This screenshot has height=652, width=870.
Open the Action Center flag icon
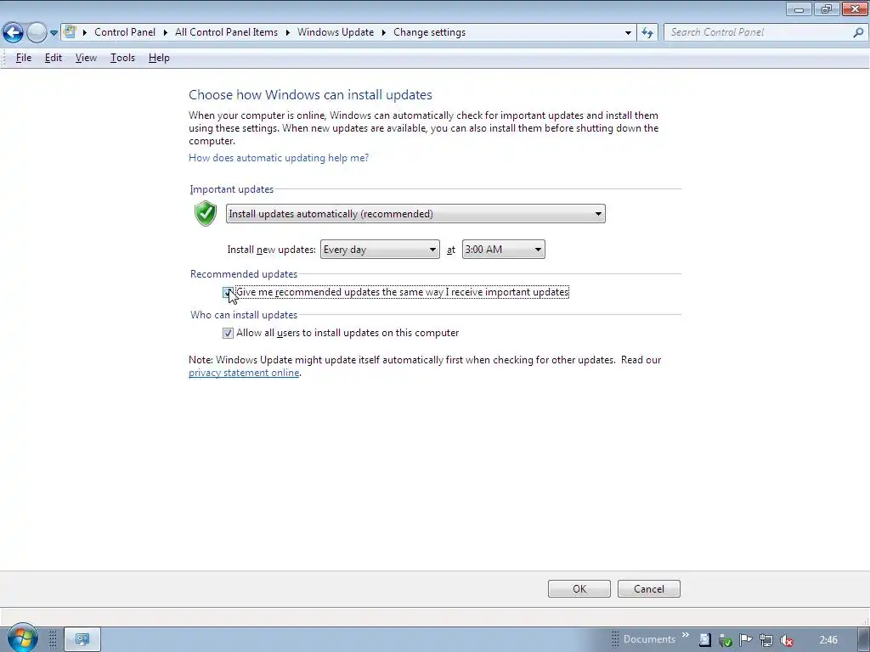745,640
